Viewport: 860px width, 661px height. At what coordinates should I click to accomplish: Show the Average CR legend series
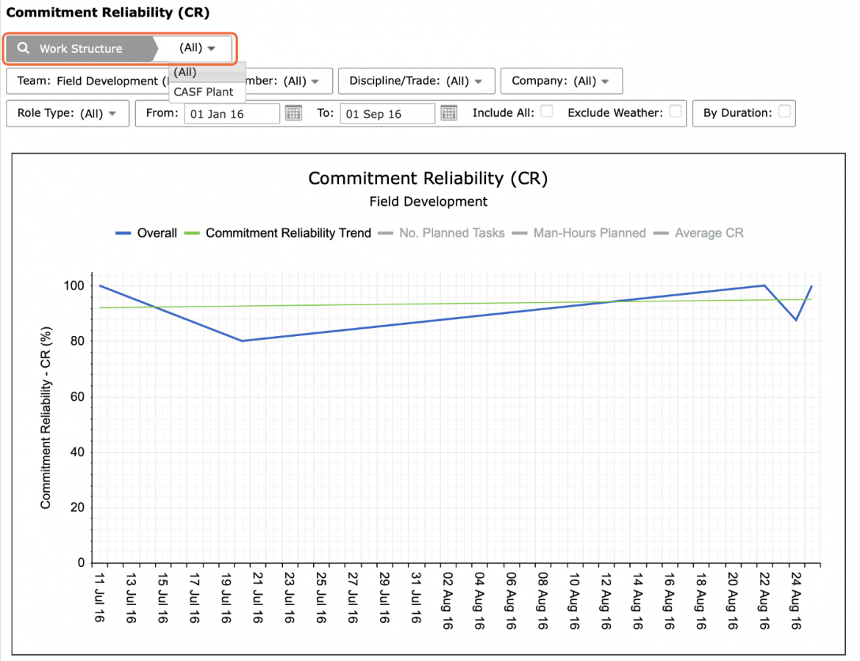pos(709,233)
